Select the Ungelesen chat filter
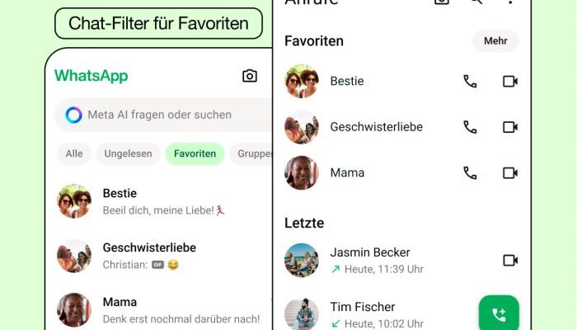The image size is (577, 330). tap(128, 153)
